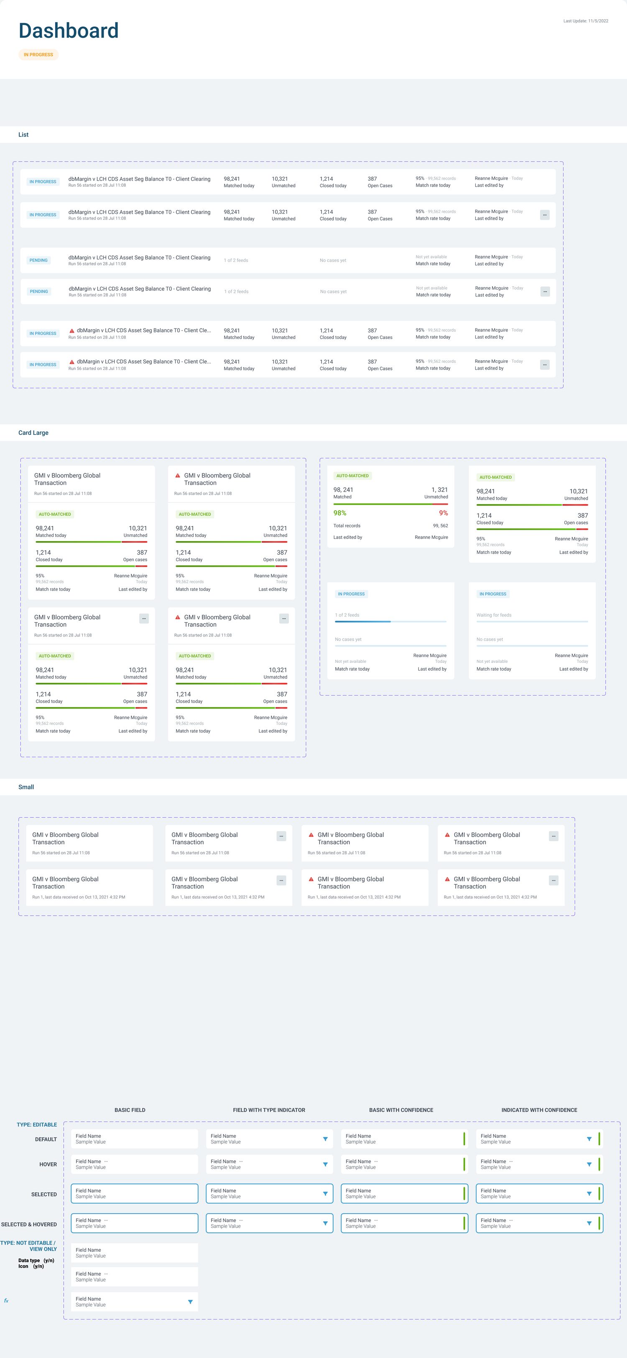The width and height of the screenshot is (627, 1358).
Task: Select the 'Card Large' section header
Action: point(33,433)
